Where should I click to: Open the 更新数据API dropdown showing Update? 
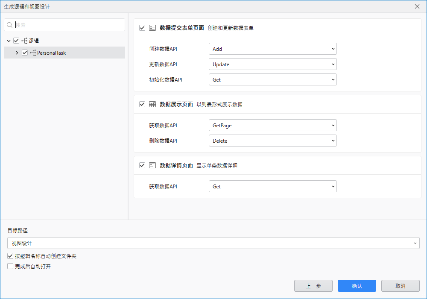click(272, 64)
